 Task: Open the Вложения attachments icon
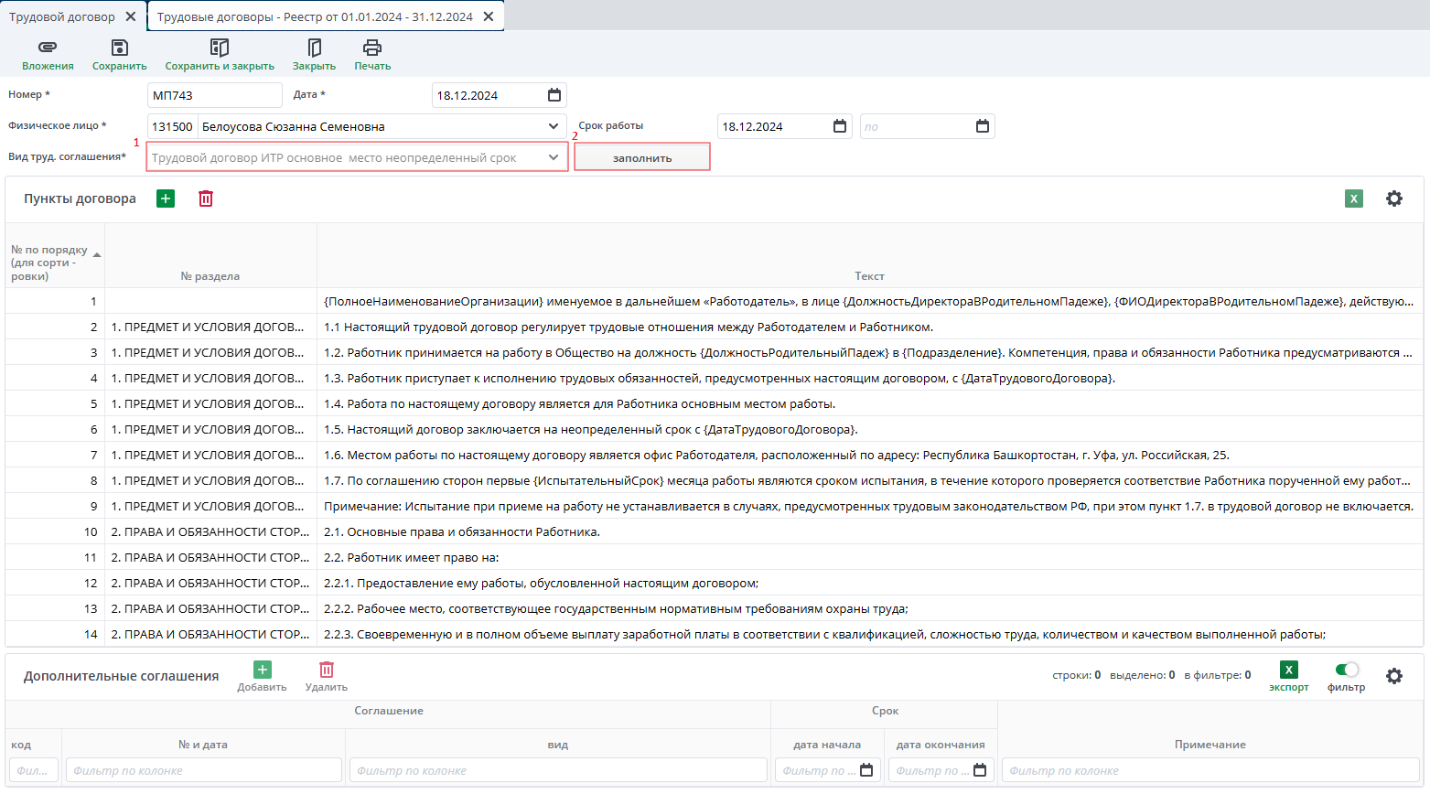(x=48, y=48)
